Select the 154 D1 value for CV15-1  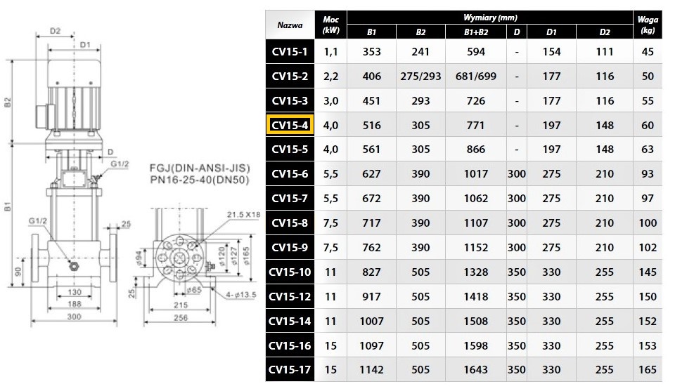(x=551, y=51)
